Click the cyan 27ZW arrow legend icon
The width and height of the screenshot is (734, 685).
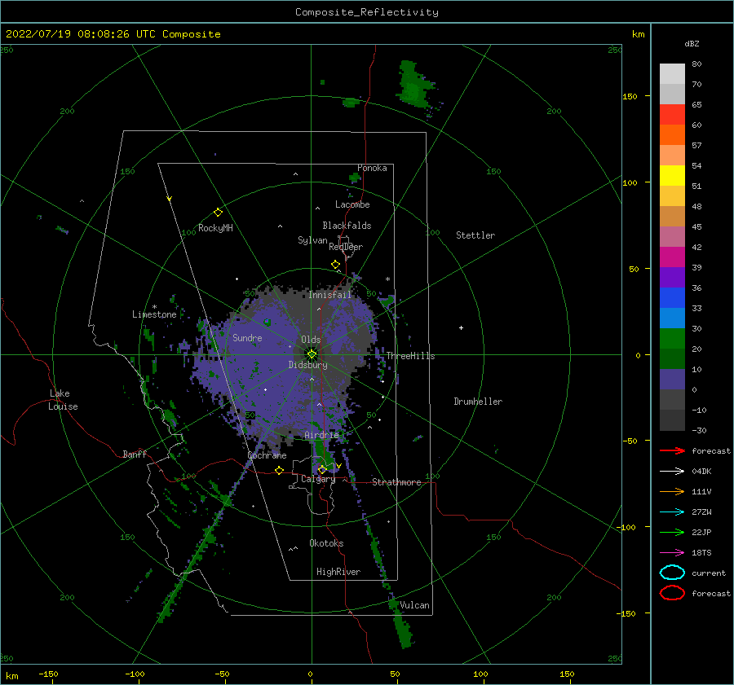(x=672, y=512)
